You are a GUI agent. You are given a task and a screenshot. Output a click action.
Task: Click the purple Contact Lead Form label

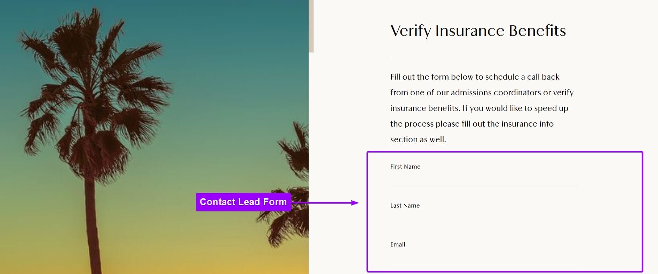pyautogui.click(x=243, y=202)
